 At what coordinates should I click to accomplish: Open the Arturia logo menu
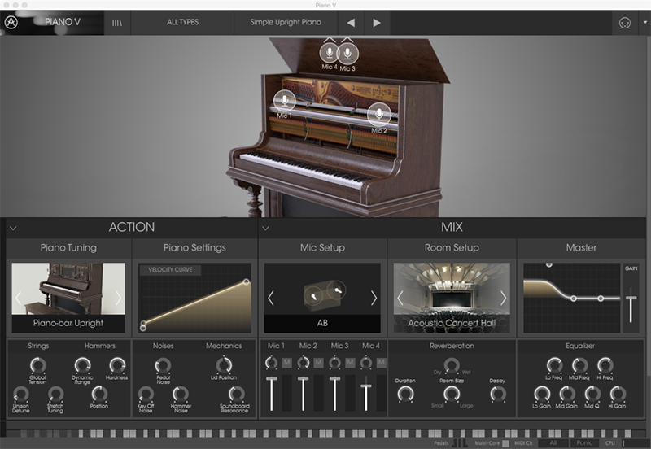click(11, 23)
